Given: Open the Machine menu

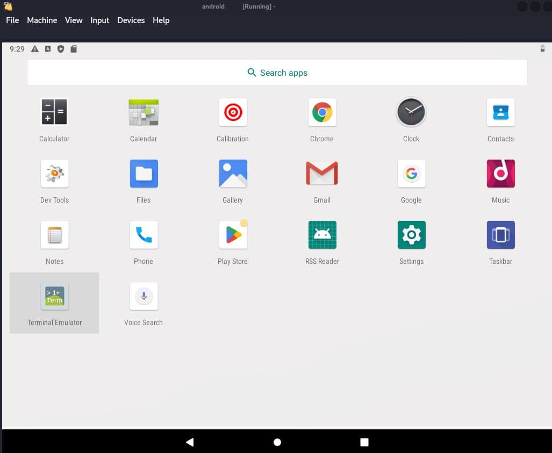Looking at the screenshot, I should (x=42, y=20).
